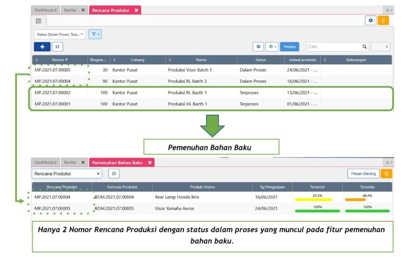Click the 83.5% Terambil progress bar
The image size is (408, 257).
[x=314, y=200]
